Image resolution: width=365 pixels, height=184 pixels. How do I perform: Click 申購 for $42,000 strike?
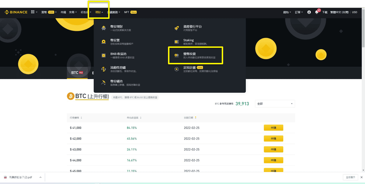pos(273,138)
